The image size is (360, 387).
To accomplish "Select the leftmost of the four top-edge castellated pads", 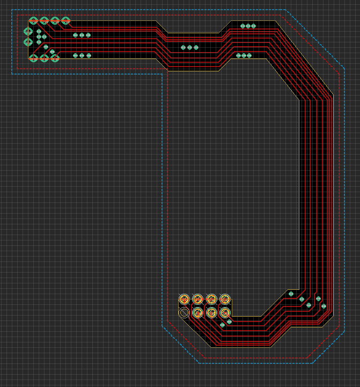I will [33, 21].
